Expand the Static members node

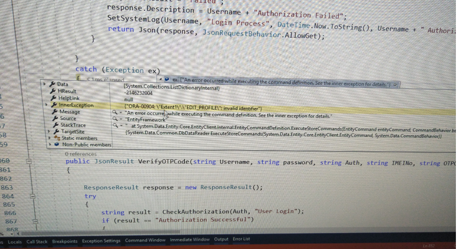(50, 138)
